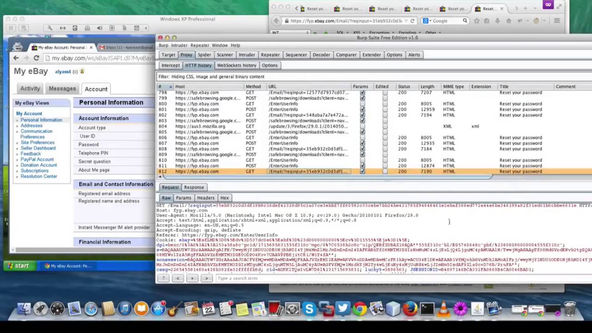The width and height of the screenshot is (592, 333).
Task: Reload the my.ebay.com page in Chrome
Action: (37, 58)
